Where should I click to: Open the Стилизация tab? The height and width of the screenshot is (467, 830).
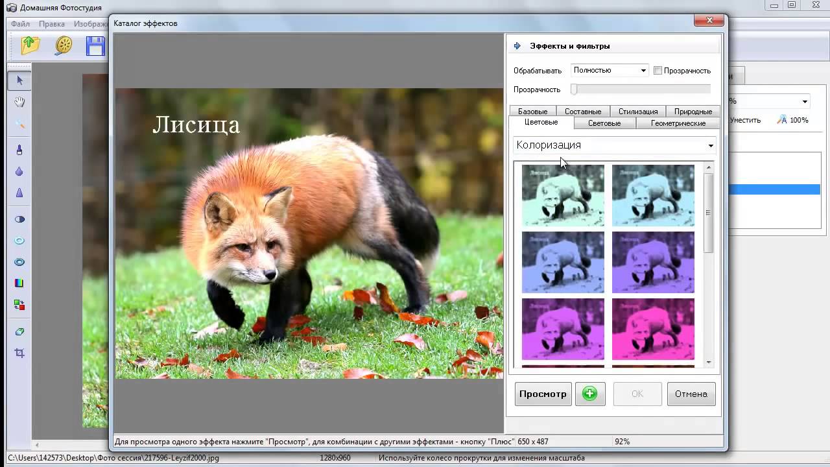[x=638, y=112]
